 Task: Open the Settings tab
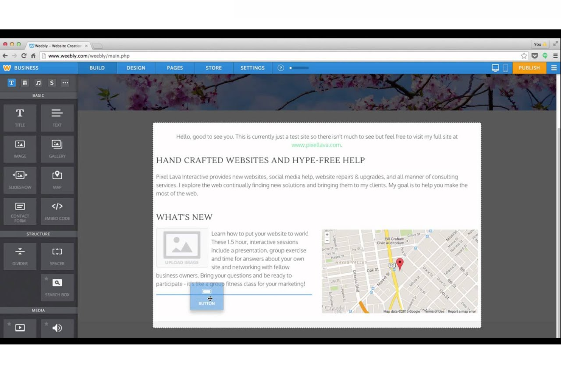pyautogui.click(x=252, y=67)
